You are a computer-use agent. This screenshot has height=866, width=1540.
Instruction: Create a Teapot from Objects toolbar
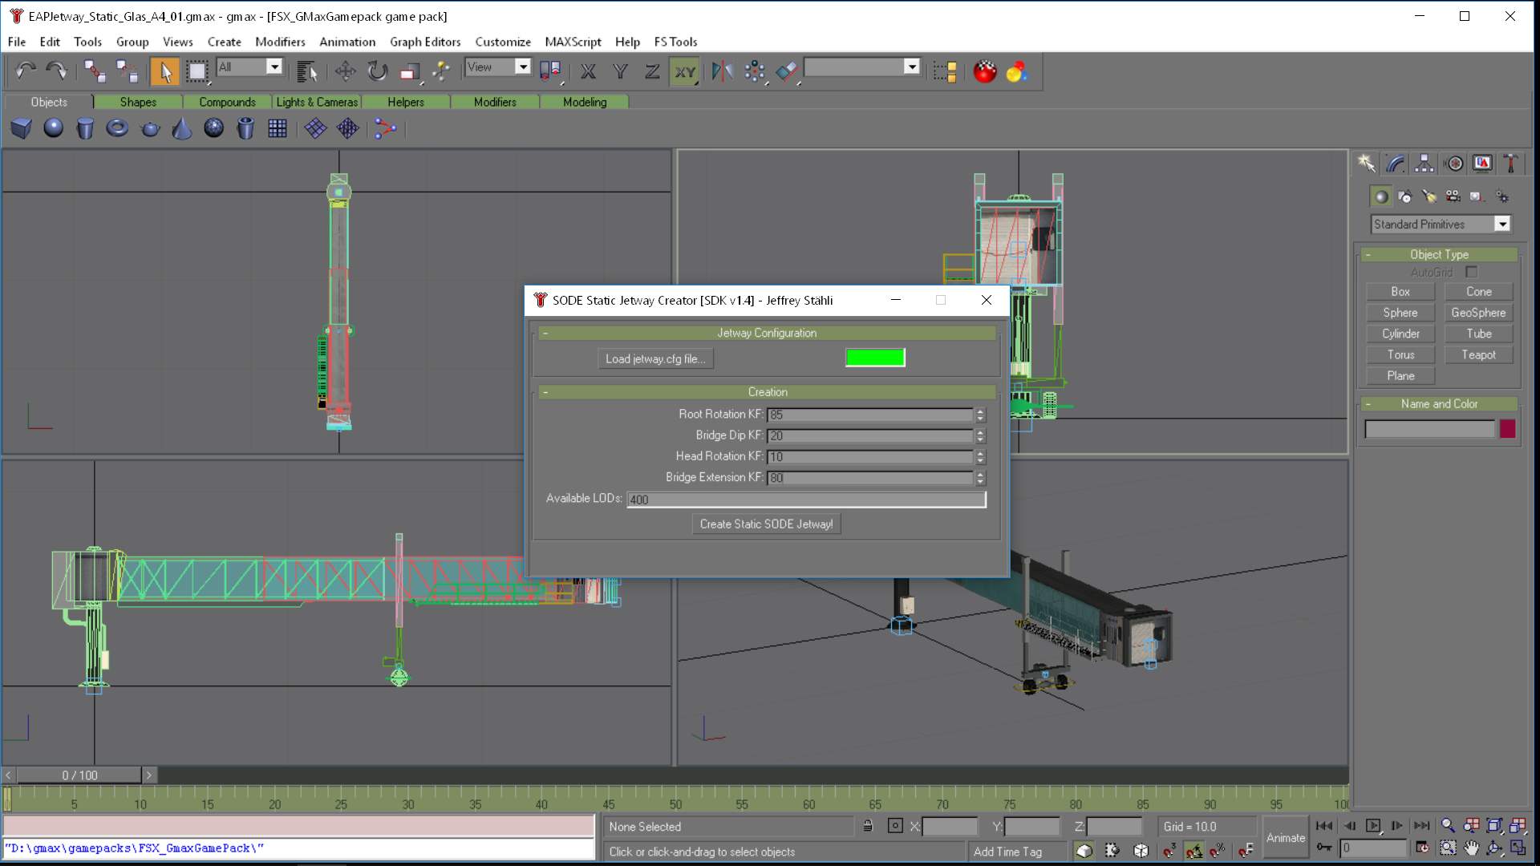pyautogui.click(x=150, y=128)
